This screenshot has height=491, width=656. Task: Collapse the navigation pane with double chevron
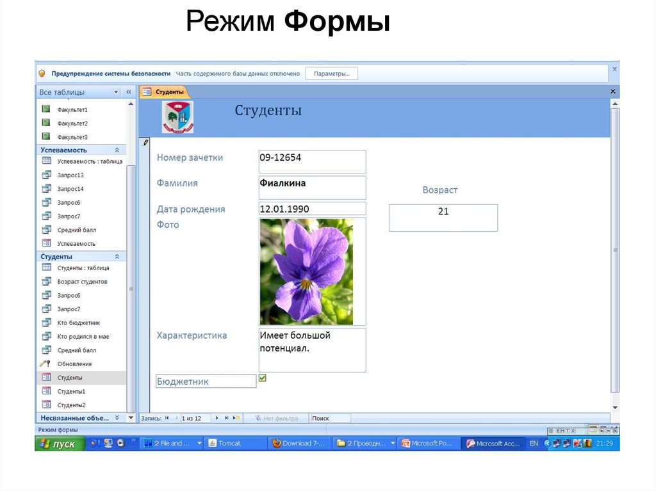click(x=128, y=92)
